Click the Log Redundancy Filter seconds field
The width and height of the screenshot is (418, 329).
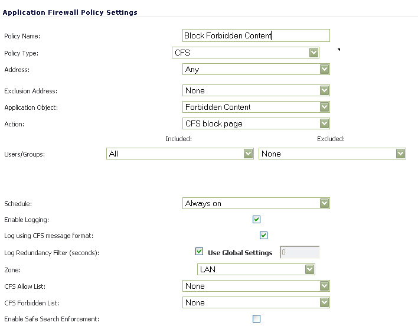tap(300, 252)
